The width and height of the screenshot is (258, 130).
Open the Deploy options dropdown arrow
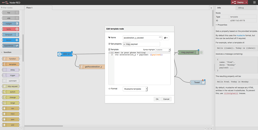point(247,2)
